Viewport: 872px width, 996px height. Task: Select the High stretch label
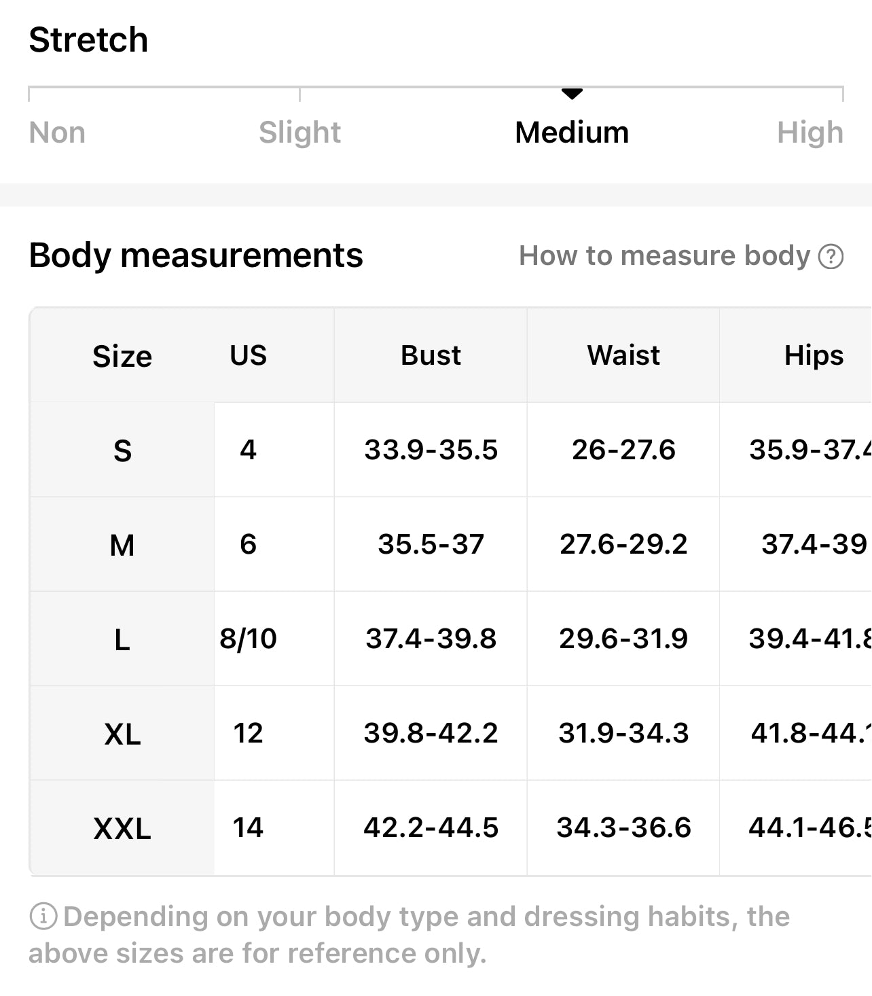click(810, 132)
